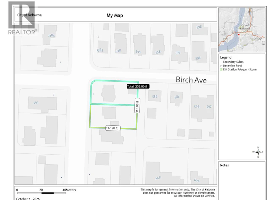Click the '40Meters' scale label
The width and height of the screenshot is (267, 200).
click(69, 190)
